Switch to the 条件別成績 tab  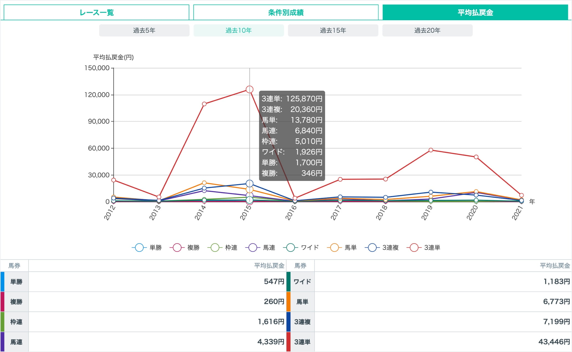(x=286, y=12)
